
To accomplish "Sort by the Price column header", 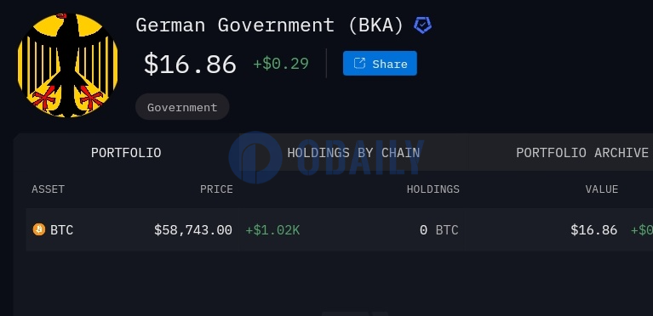I will pyautogui.click(x=216, y=189).
